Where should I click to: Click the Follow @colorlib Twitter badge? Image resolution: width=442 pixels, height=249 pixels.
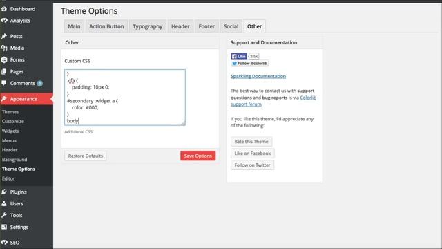click(x=250, y=64)
